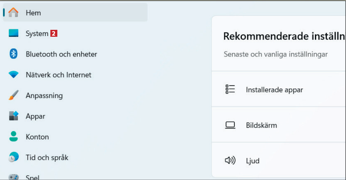This screenshot has width=346, height=180.
Task: Open the Hem settings page
Action: coord(33,13)
